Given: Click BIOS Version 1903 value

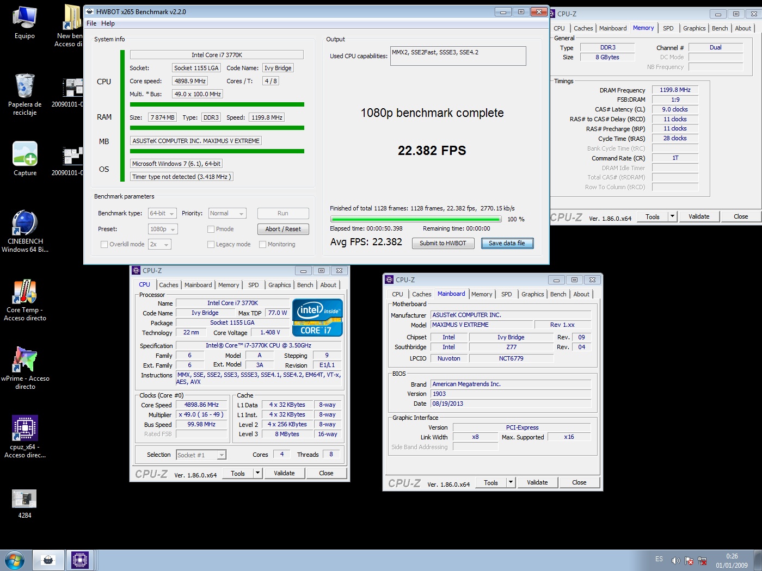Looking at the screenshot, I should (x=511, y=394).
